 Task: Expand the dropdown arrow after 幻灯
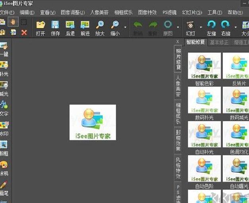coord(201,27)
